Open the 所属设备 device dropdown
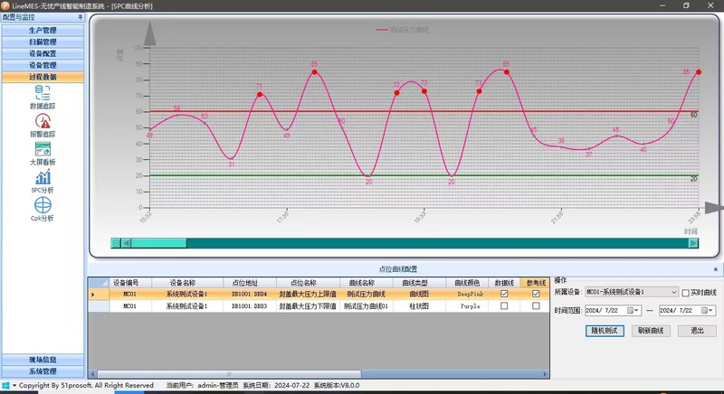This screenshot has width=724, height=394. tap(673, 293)
